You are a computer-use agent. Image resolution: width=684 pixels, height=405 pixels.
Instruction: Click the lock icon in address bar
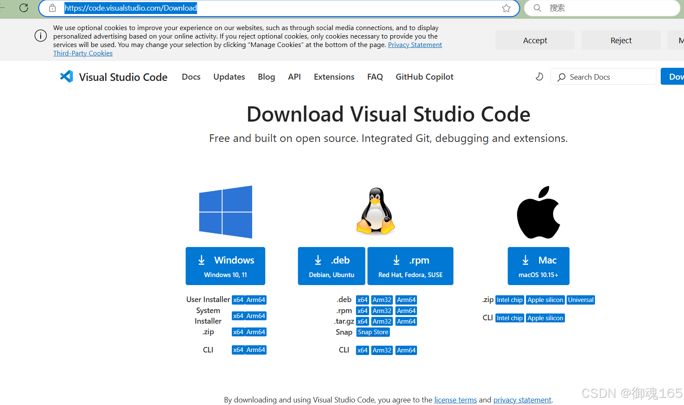[x=52, y=8]
